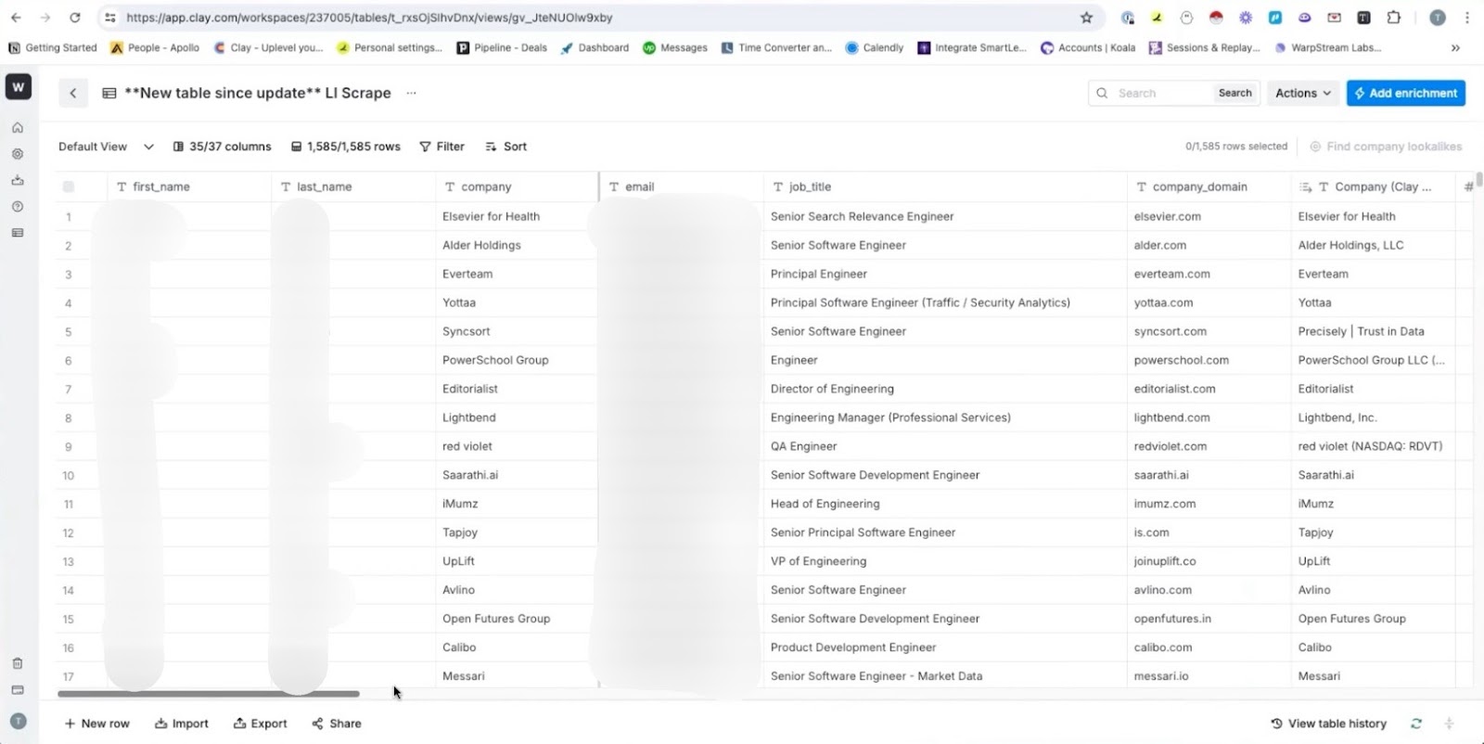Open the Calendly bookmark
1484x744 pixels.
tap(874, 47)
